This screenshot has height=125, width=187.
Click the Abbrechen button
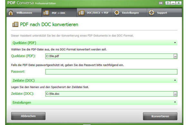(x=28, y=116)
